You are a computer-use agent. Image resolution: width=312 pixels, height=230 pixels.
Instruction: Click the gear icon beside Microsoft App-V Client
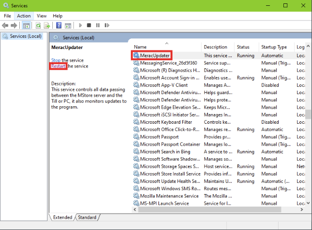tap(136, 85)
